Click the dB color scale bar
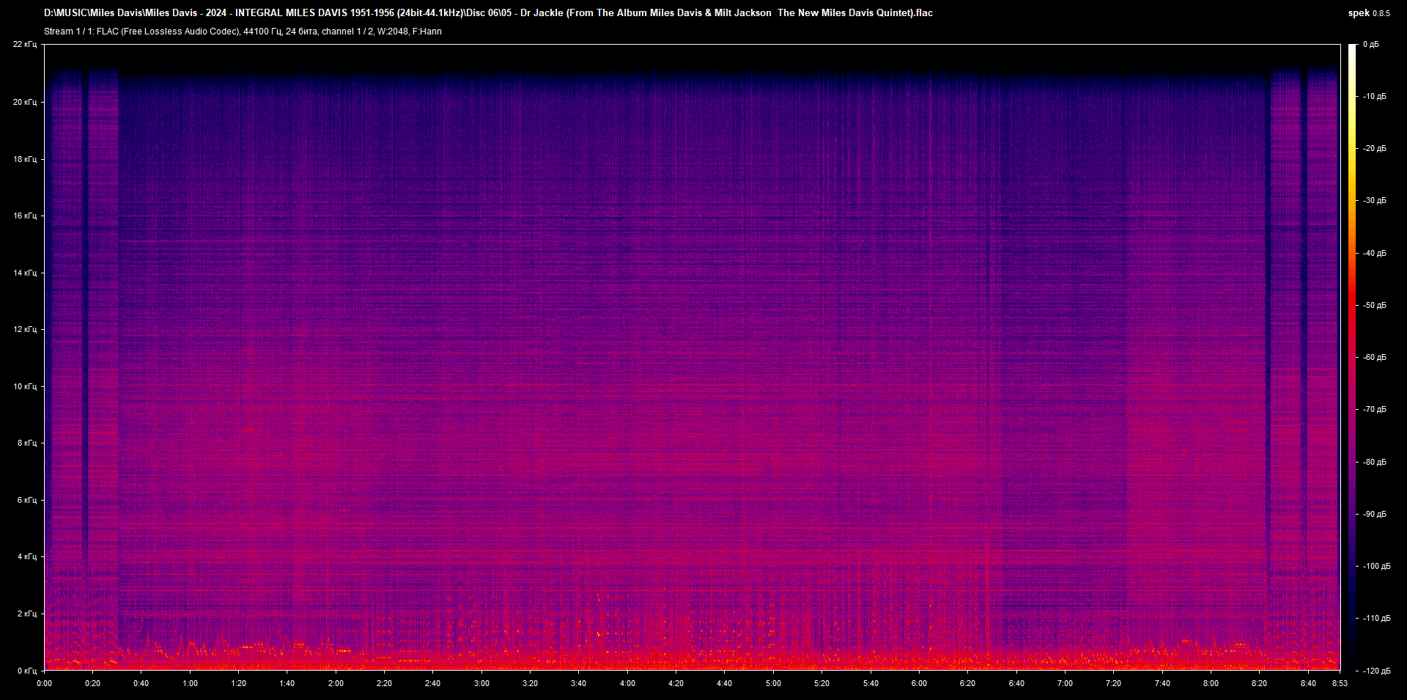Screen dimensions: 1407x700 tap(1352, 357)
